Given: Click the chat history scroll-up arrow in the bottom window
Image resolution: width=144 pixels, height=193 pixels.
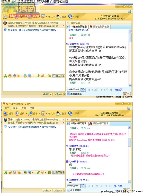Looking at the screenshot, I should pos(130,128).
